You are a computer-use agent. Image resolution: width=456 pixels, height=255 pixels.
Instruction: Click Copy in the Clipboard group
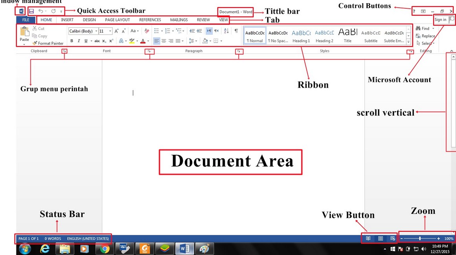coord(39,36)
